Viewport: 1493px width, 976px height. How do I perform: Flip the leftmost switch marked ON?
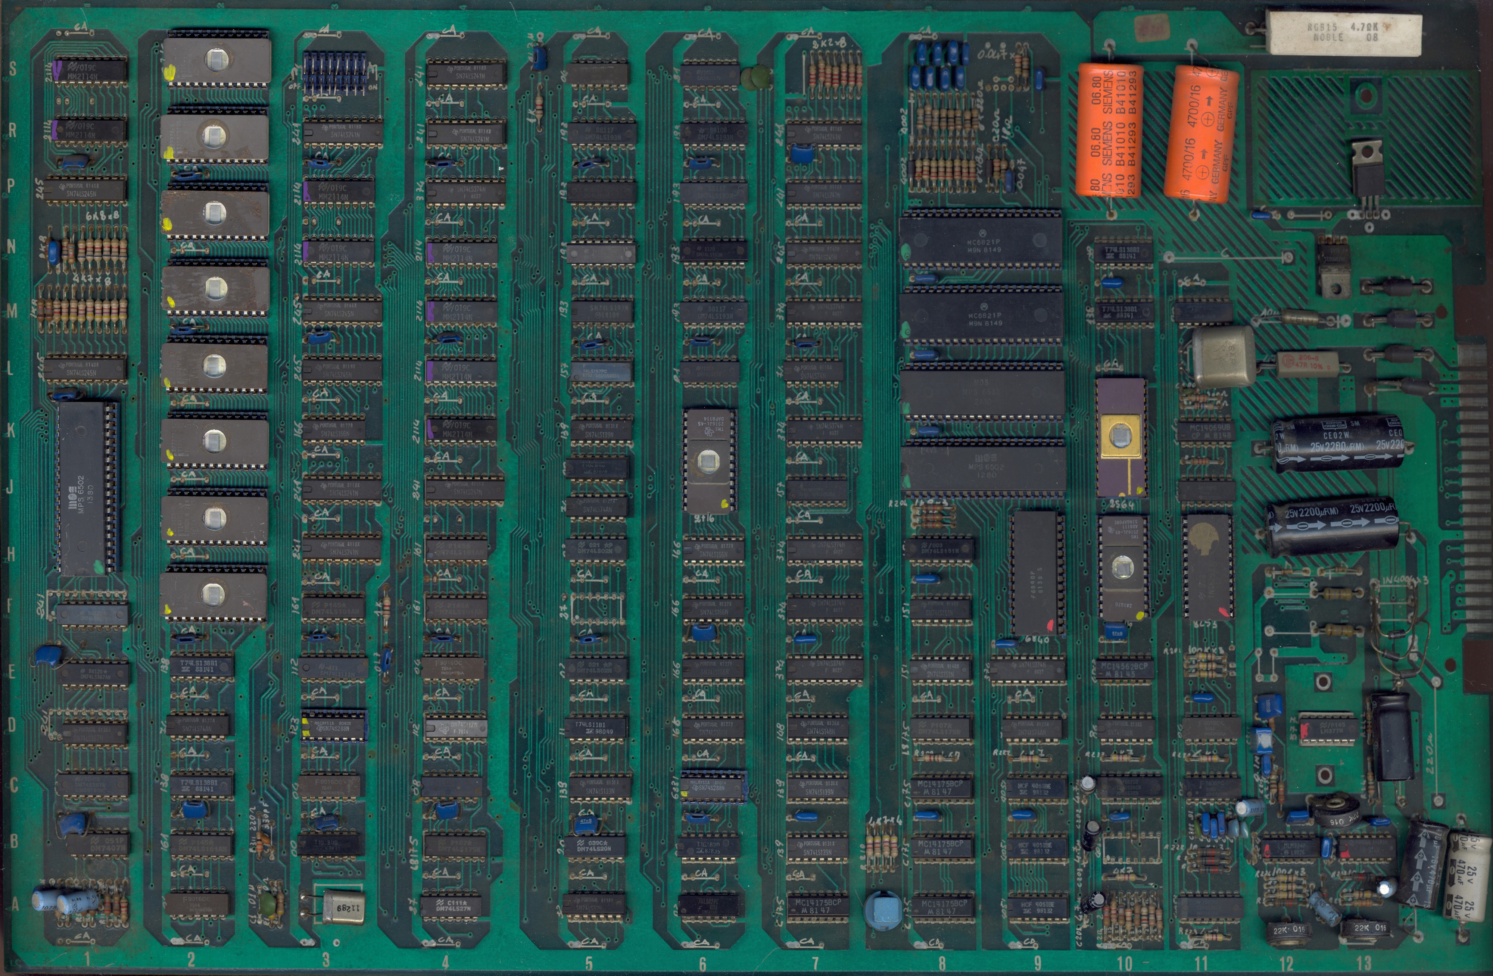click(305, 72)
